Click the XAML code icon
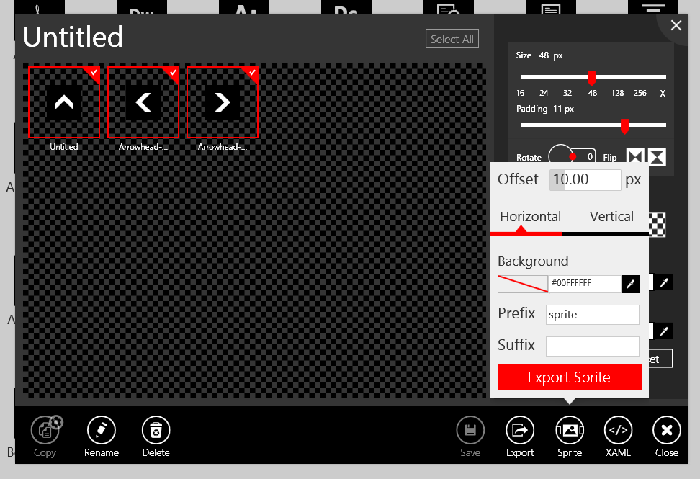 point(618,430)
